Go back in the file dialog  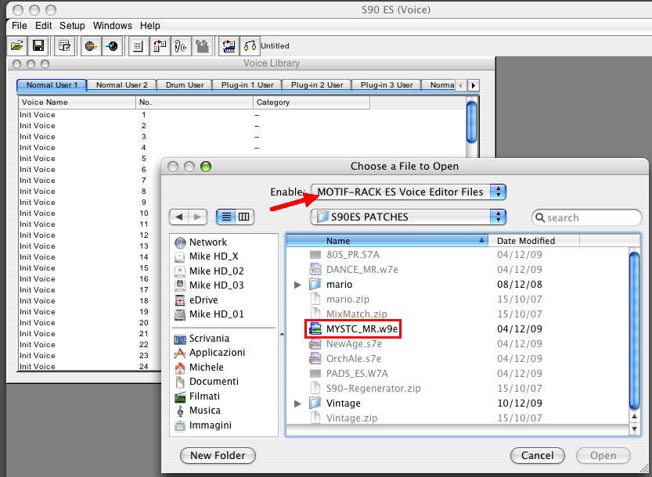[179, 217]
